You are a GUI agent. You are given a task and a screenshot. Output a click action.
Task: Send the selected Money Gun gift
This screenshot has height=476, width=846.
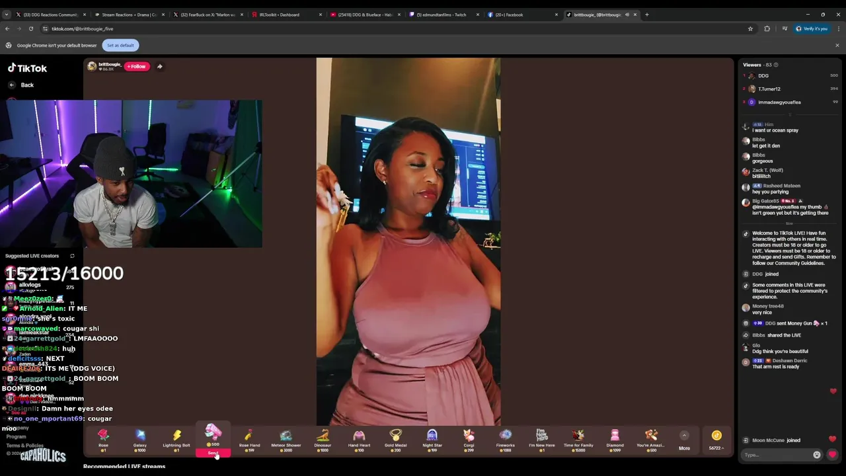pos(213,453)
